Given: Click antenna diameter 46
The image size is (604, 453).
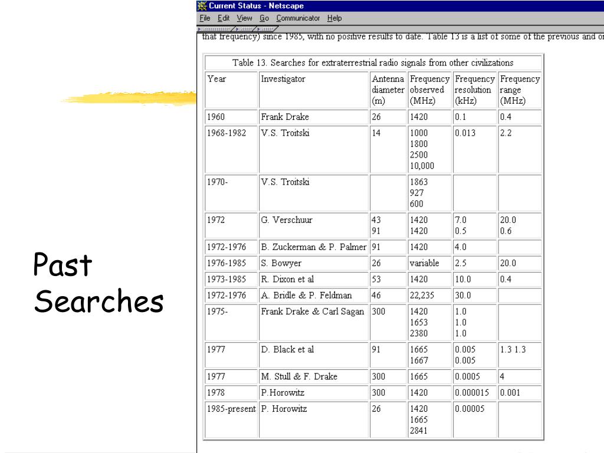Looking at the screenshot, I should click(x=376, y=296).
